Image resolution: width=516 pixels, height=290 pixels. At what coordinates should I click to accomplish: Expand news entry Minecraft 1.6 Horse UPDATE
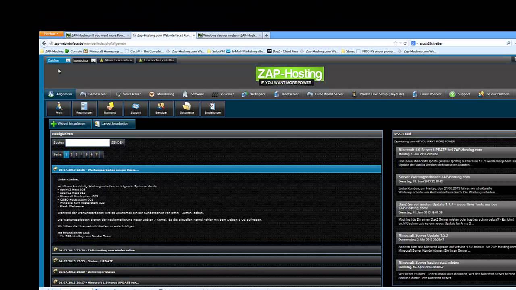click(x=216, y=282)
